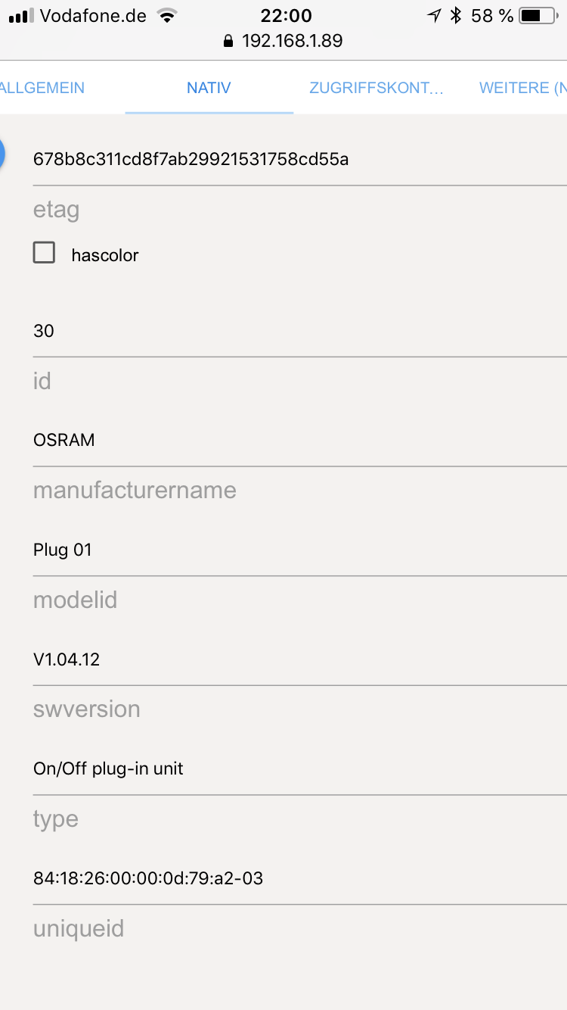Image resolution: width=567 pixels, height=1010 pixels.
Task: Tap the lock icon beside the address
Action: click(x=228, y=42)
